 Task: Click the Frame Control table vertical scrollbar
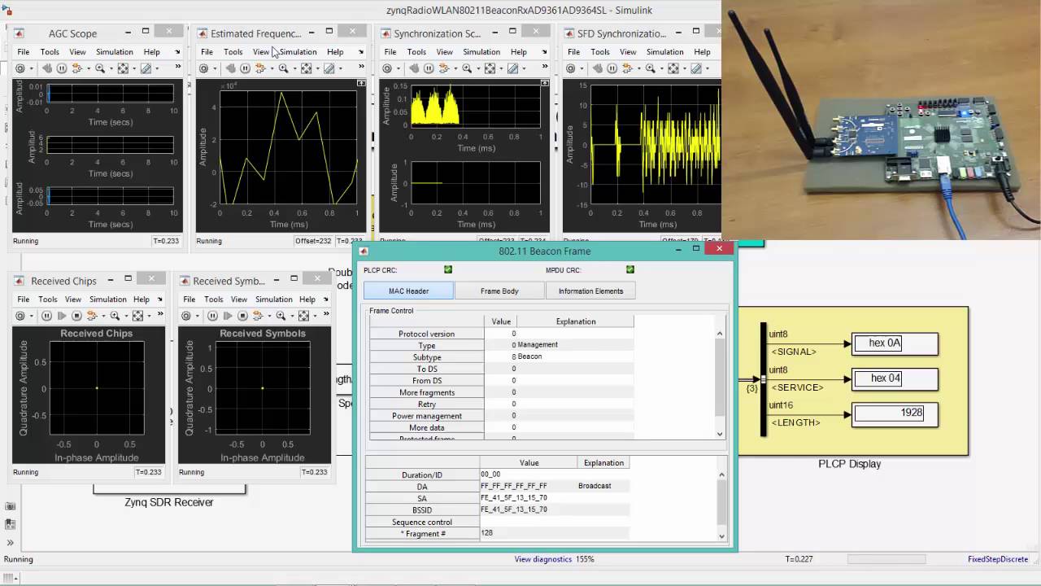pos(720,376)
